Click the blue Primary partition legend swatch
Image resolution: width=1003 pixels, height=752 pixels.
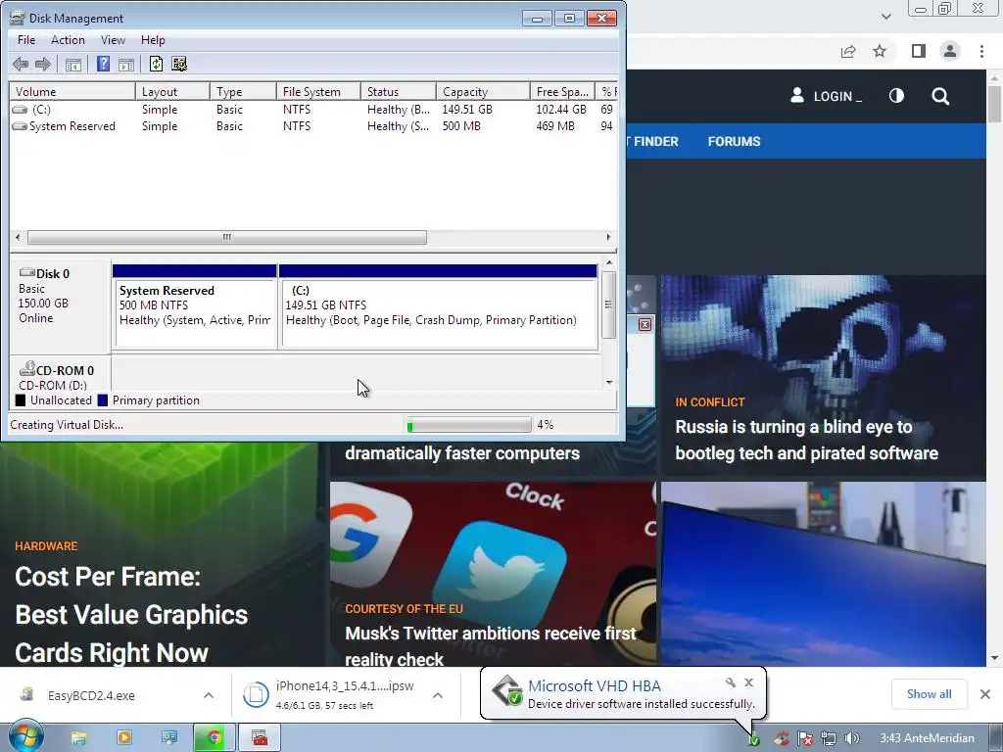click(x=102, y=400)
